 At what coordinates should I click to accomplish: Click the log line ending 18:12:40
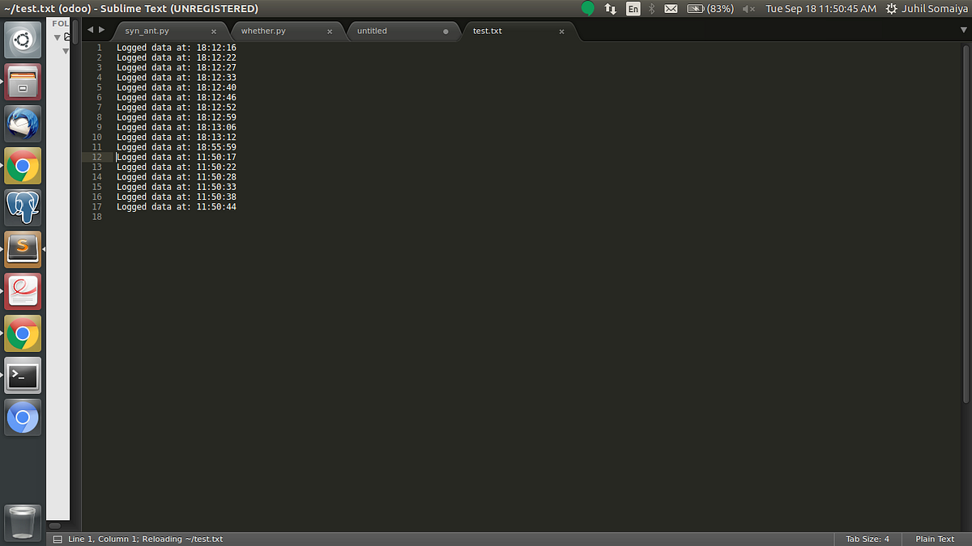(177, 87)
